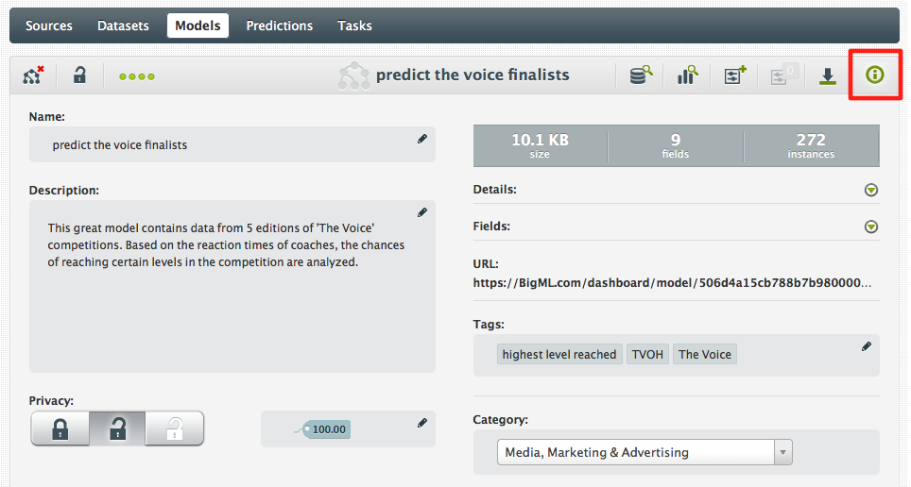Expand the Fields section arrow

pos(871,227)
